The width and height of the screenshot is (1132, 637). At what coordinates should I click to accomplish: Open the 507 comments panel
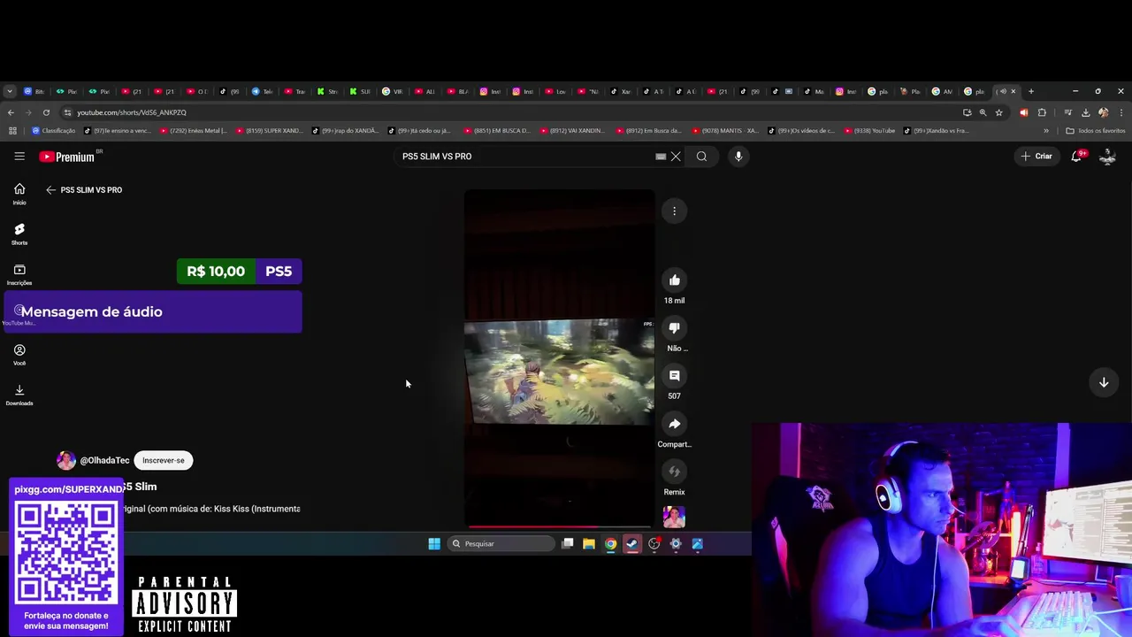pos(674,376)
